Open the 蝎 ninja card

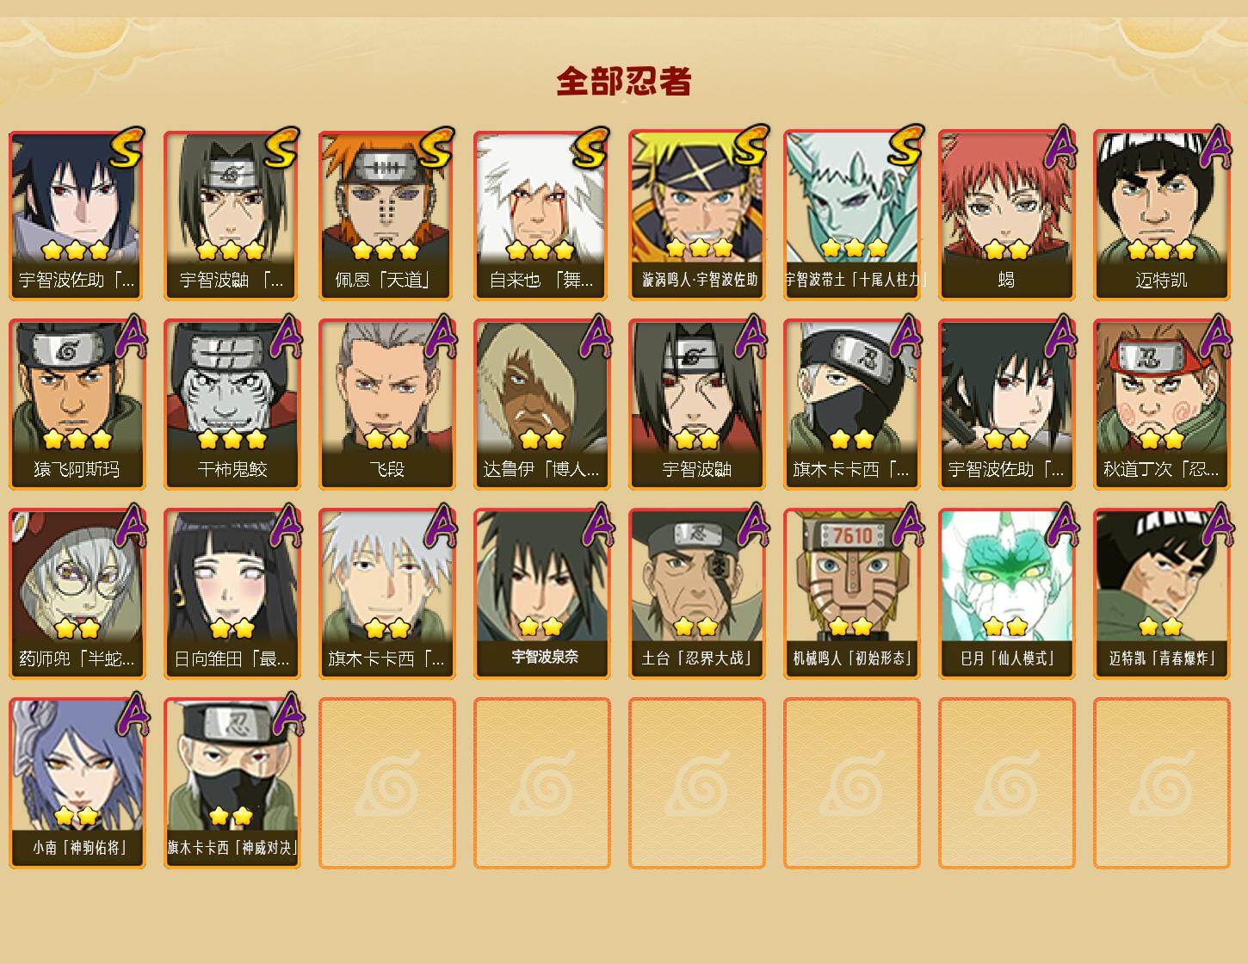pyautogui.click(x=1006, y=215)
